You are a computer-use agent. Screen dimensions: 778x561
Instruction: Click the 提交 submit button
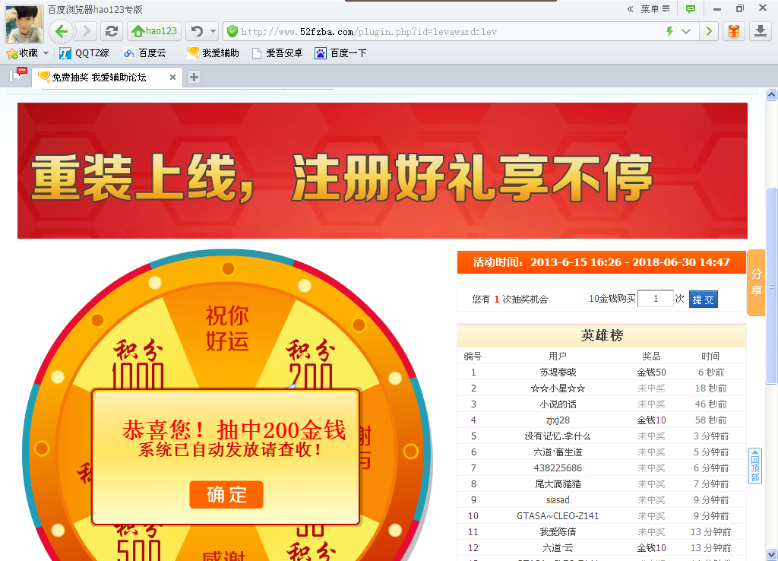(x=703, y=300)
